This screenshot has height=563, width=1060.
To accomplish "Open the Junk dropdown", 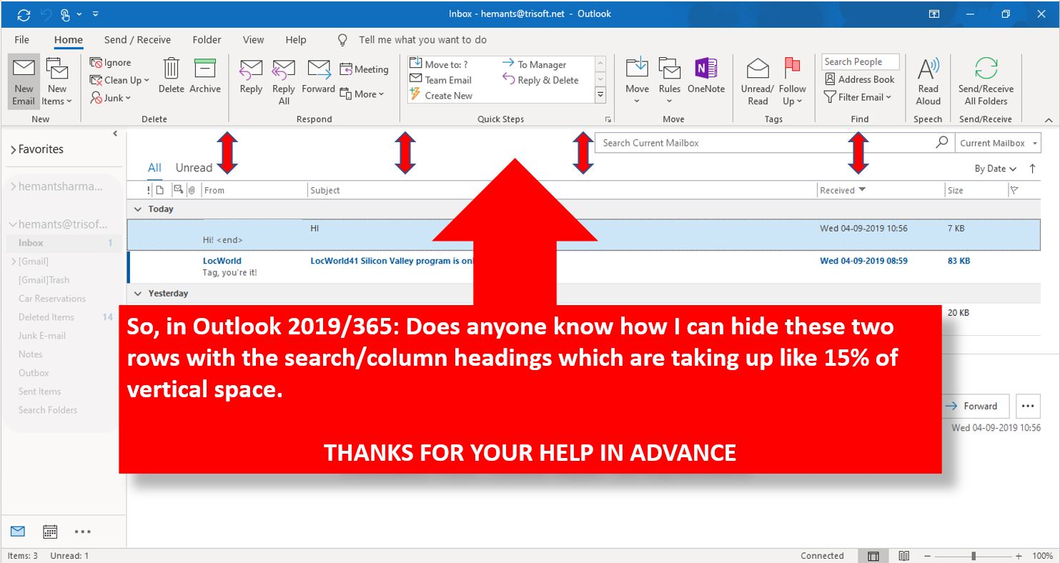I will tap(111, 98).
